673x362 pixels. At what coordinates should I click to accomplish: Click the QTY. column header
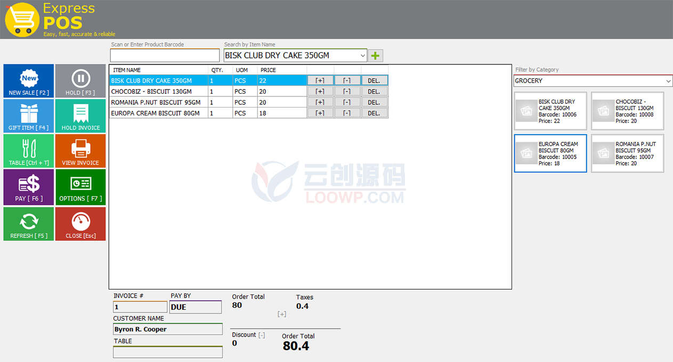[x=221, y=70]
